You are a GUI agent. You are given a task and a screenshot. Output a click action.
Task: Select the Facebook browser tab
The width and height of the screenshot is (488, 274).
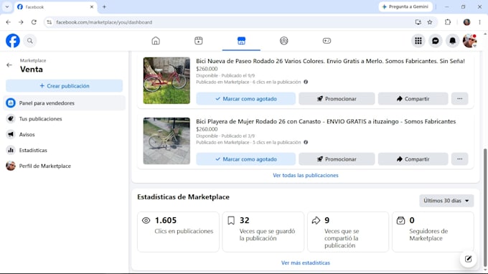(55, 7)
